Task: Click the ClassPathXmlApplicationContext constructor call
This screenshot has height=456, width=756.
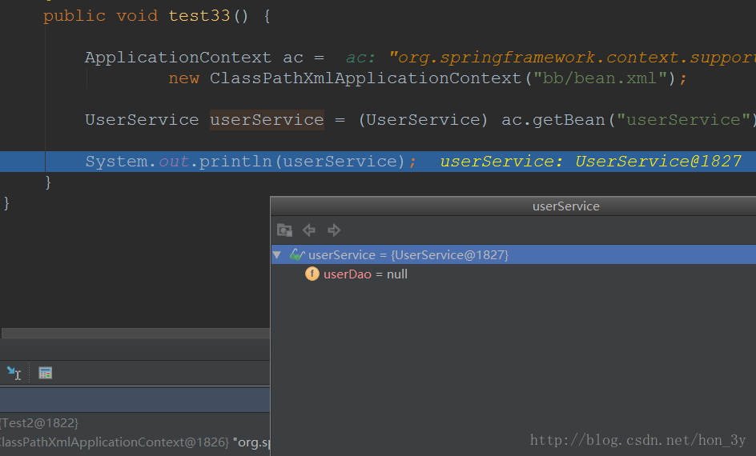Action: tap(365, 78)
